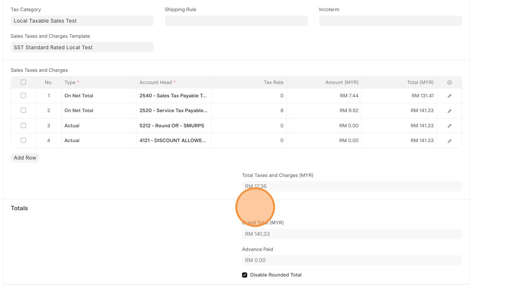Open Sales Taxes and Charges Template field

point(82,47)
